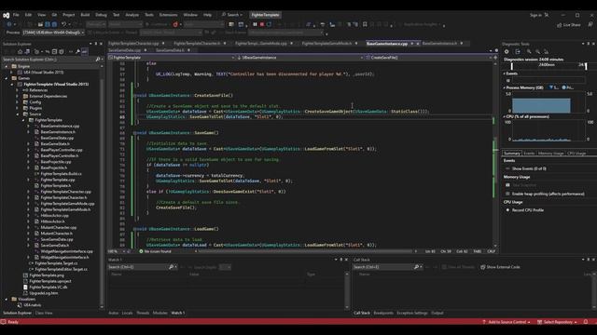This screenshot has width=597, height=335.
Task: Click the Hot Reload flame icon
Action: click(x=175, y=24)
